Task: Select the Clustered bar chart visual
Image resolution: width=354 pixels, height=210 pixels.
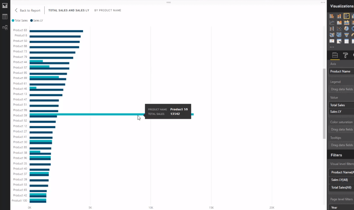Action: click(346, 16)
